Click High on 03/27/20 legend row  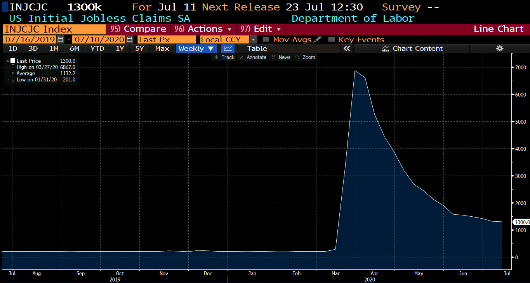(x=43, y=67)
